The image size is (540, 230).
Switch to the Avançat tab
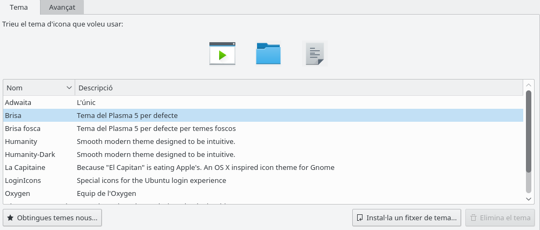(62, 8)
